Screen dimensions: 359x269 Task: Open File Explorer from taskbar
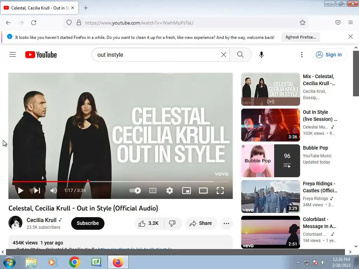pyautogui.click(x=31, y=262)
